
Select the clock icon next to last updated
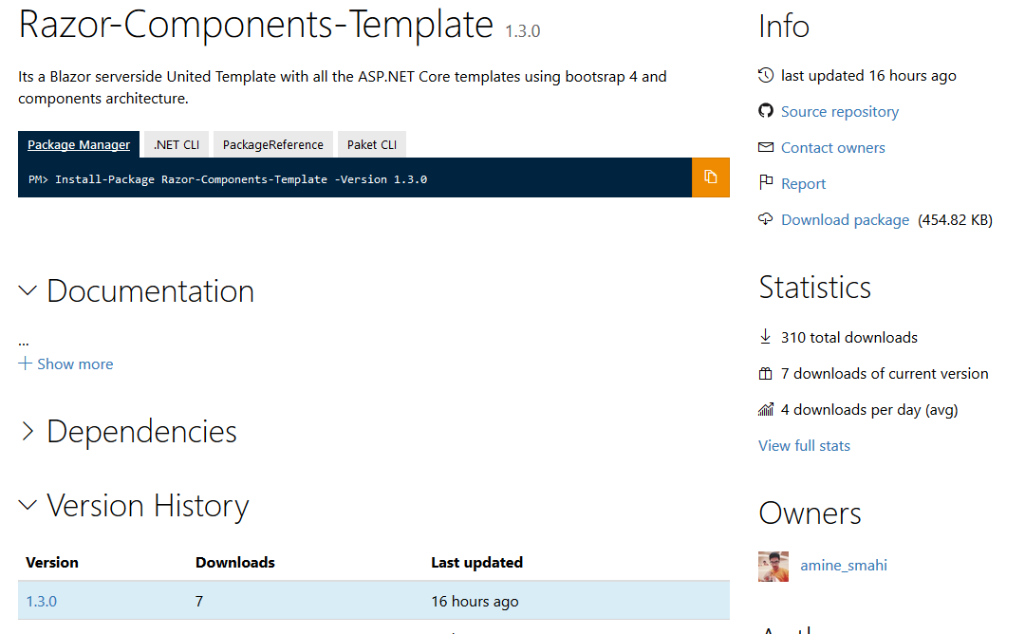tap(765, 75)
